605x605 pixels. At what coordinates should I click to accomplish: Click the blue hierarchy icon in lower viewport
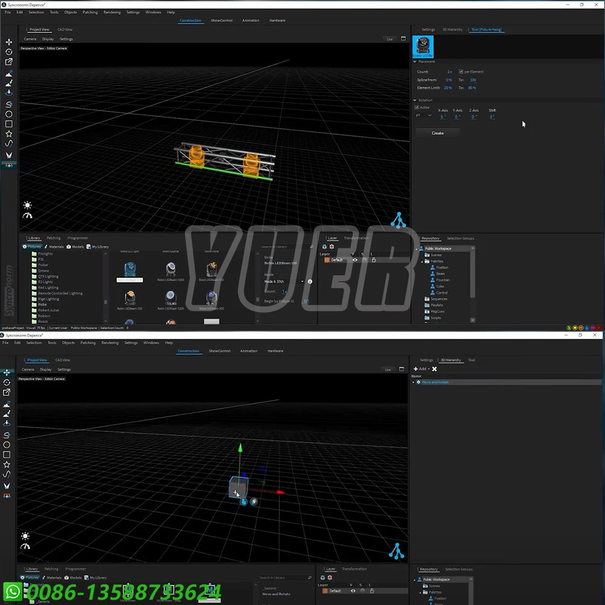(x=396, y=551)
